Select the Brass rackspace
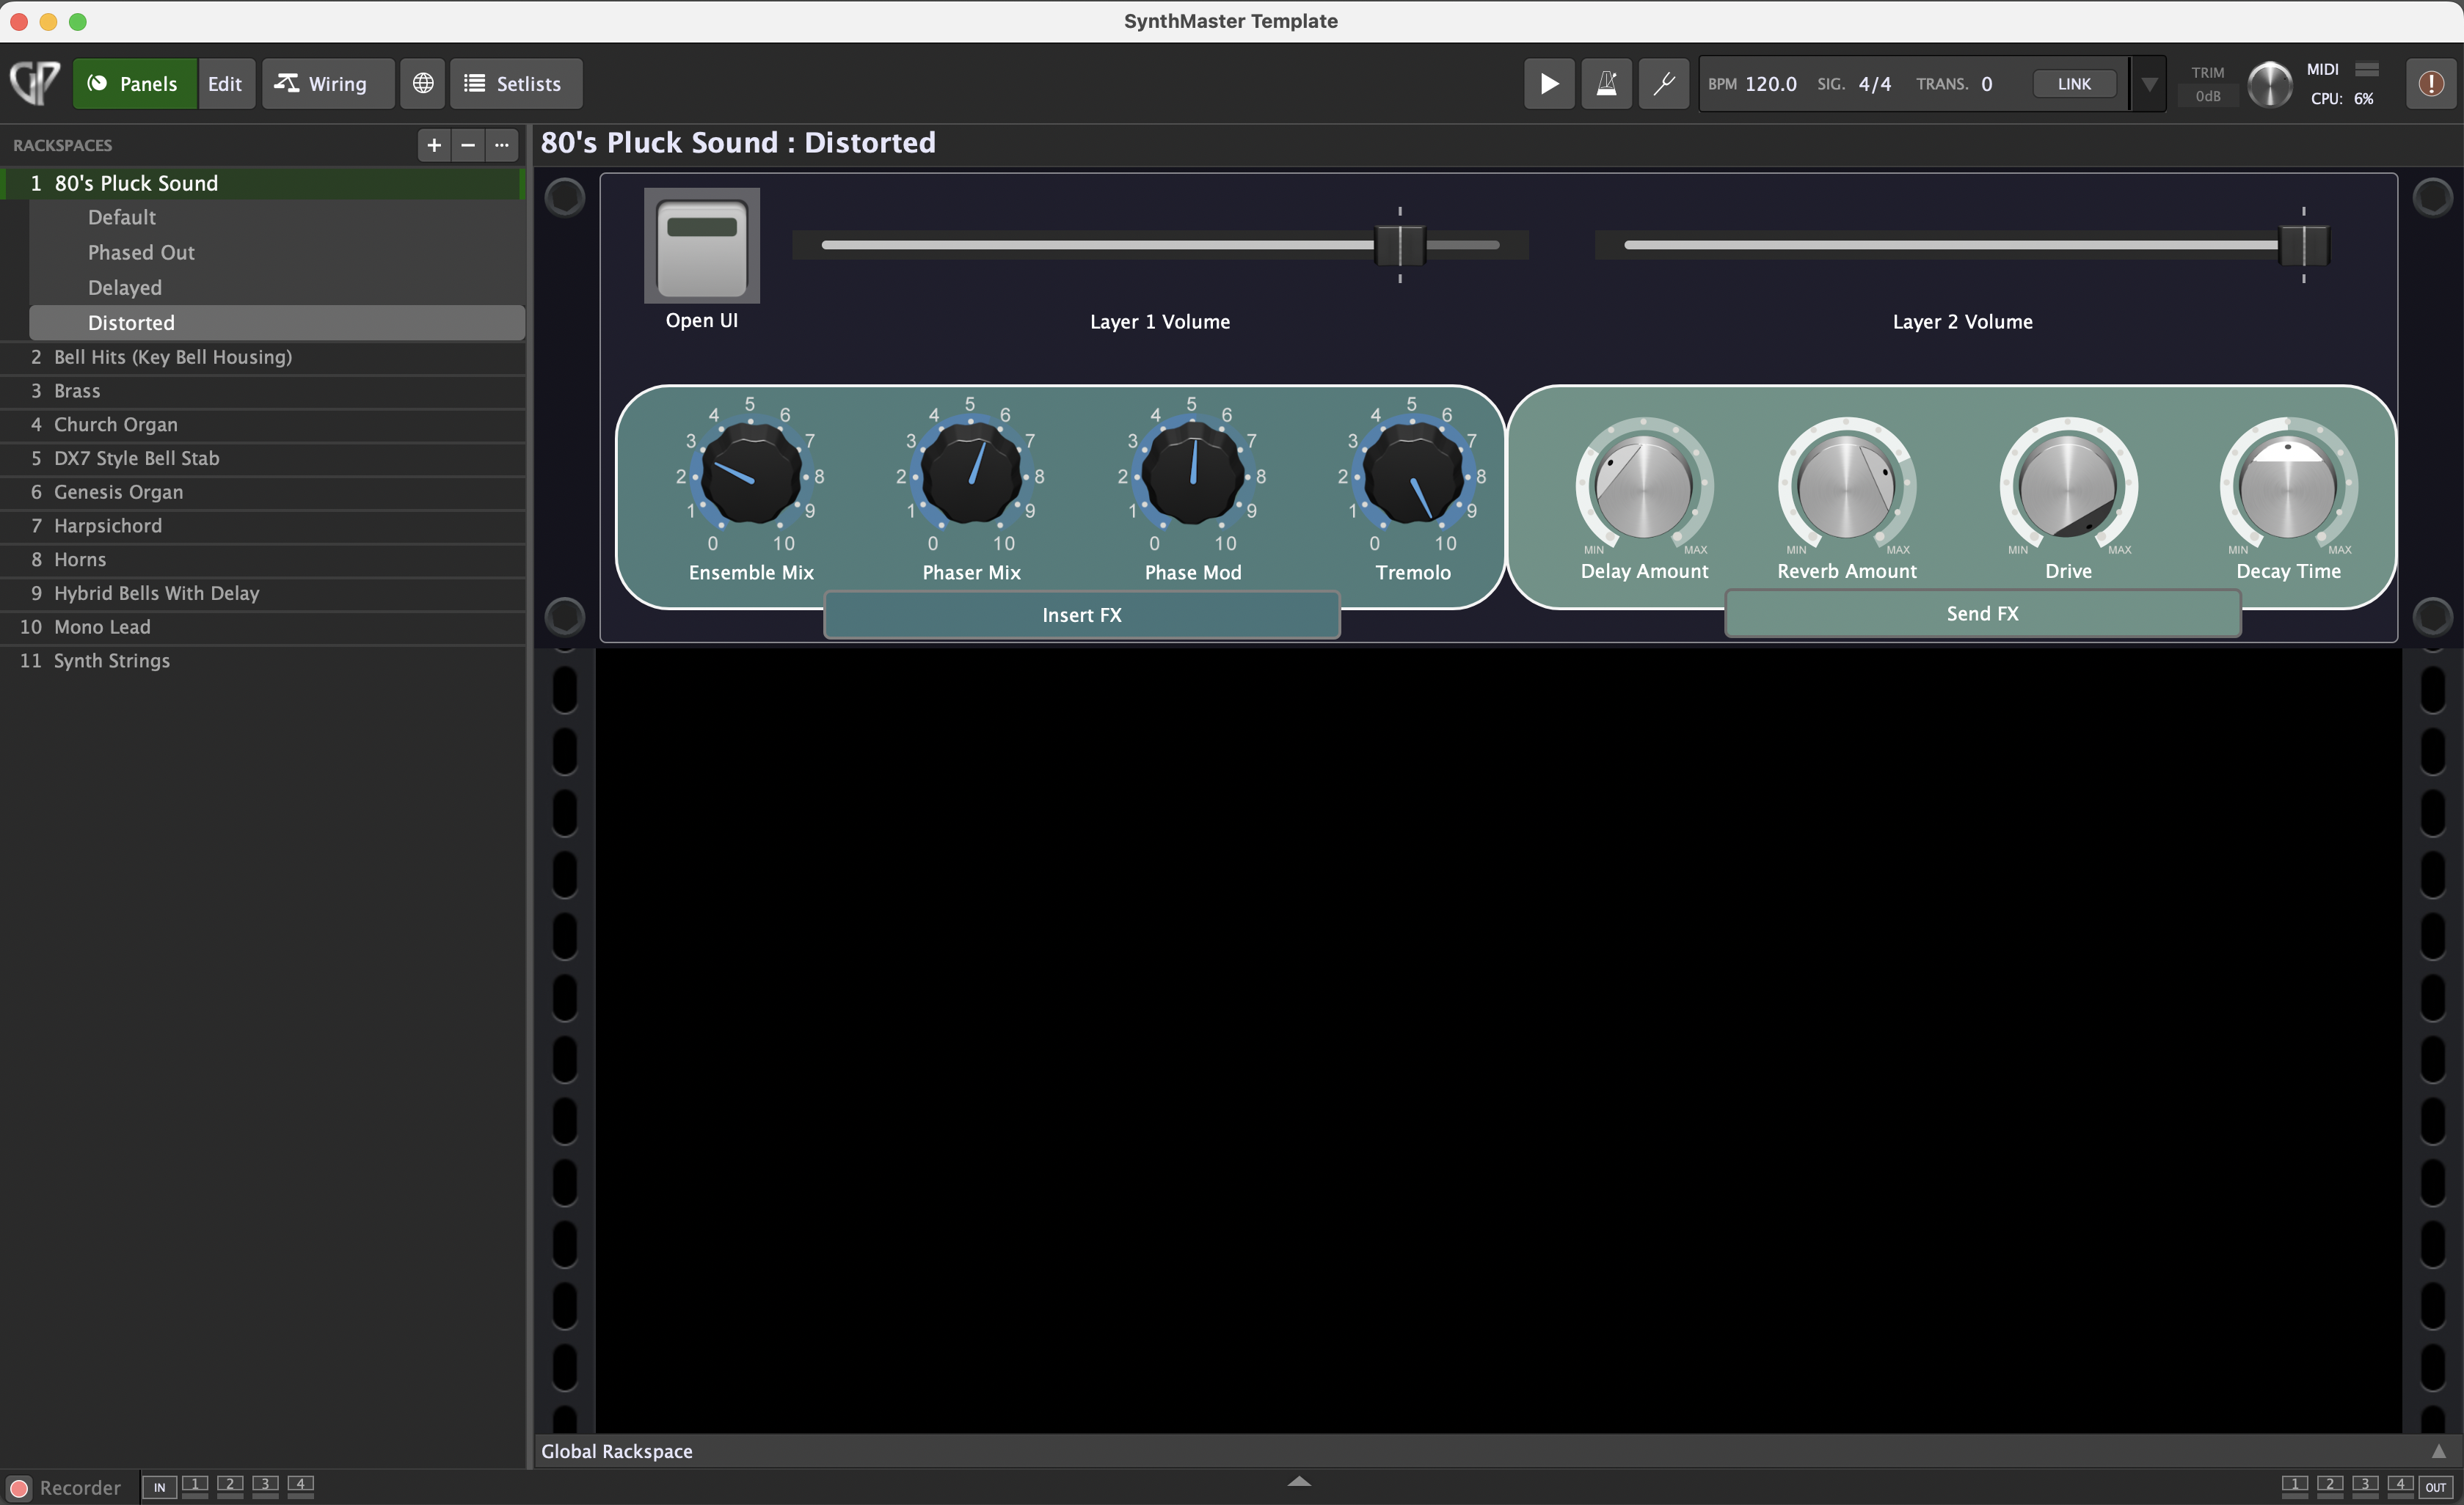The height and width of the screenshot is (1505, 2464). tap(263, 391)
